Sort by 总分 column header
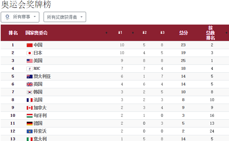This screenshot has height=141, width=229. pos(183,33)
